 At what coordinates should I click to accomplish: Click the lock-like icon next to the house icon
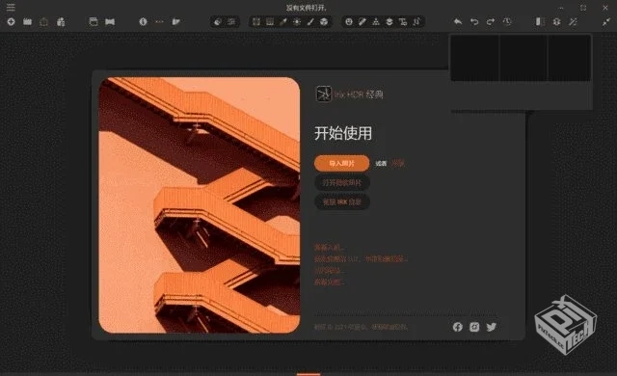[61, 21]
